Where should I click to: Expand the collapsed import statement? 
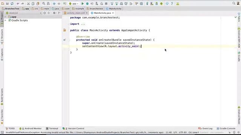69,24
